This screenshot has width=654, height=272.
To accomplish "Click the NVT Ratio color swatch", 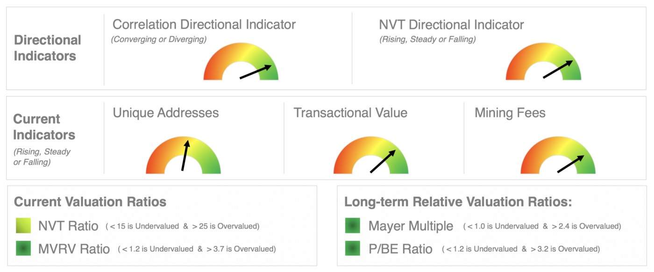I will [23, 226].
